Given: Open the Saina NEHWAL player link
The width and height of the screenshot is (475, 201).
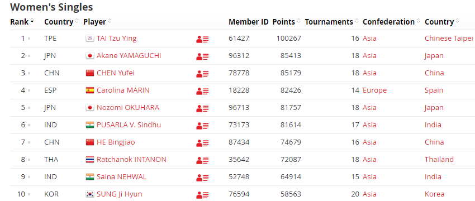Looking at the screenshot, I should click(x=121, y=177).
